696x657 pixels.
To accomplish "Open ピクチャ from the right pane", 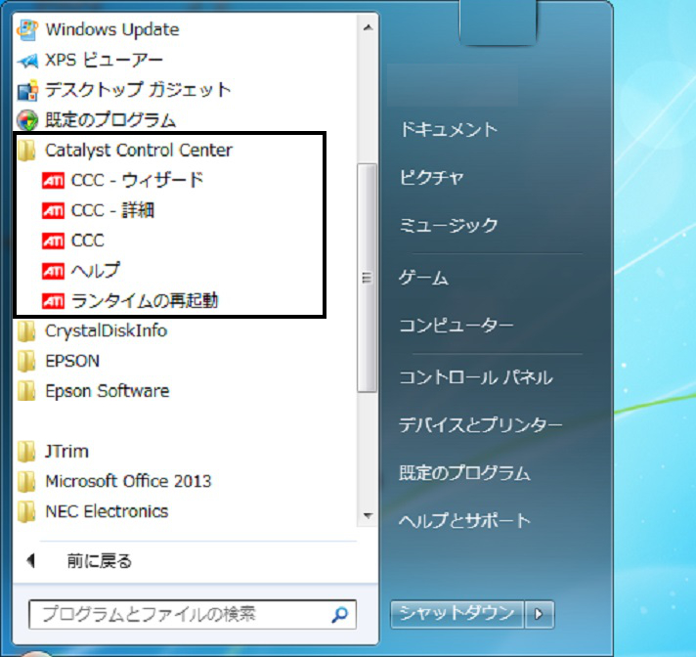I will point(431,178).
